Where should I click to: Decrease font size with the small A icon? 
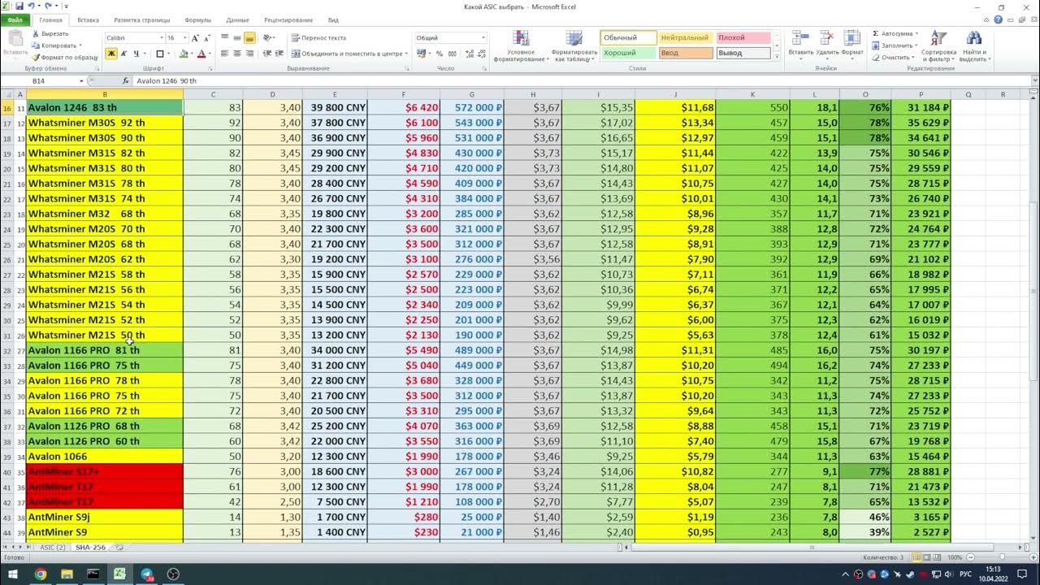click(x=207, y=38)
